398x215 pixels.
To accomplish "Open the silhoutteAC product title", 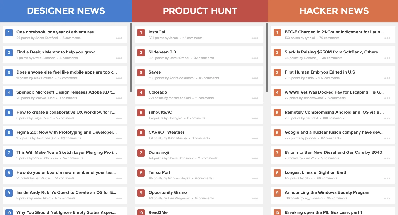I will tap(160, 112).
